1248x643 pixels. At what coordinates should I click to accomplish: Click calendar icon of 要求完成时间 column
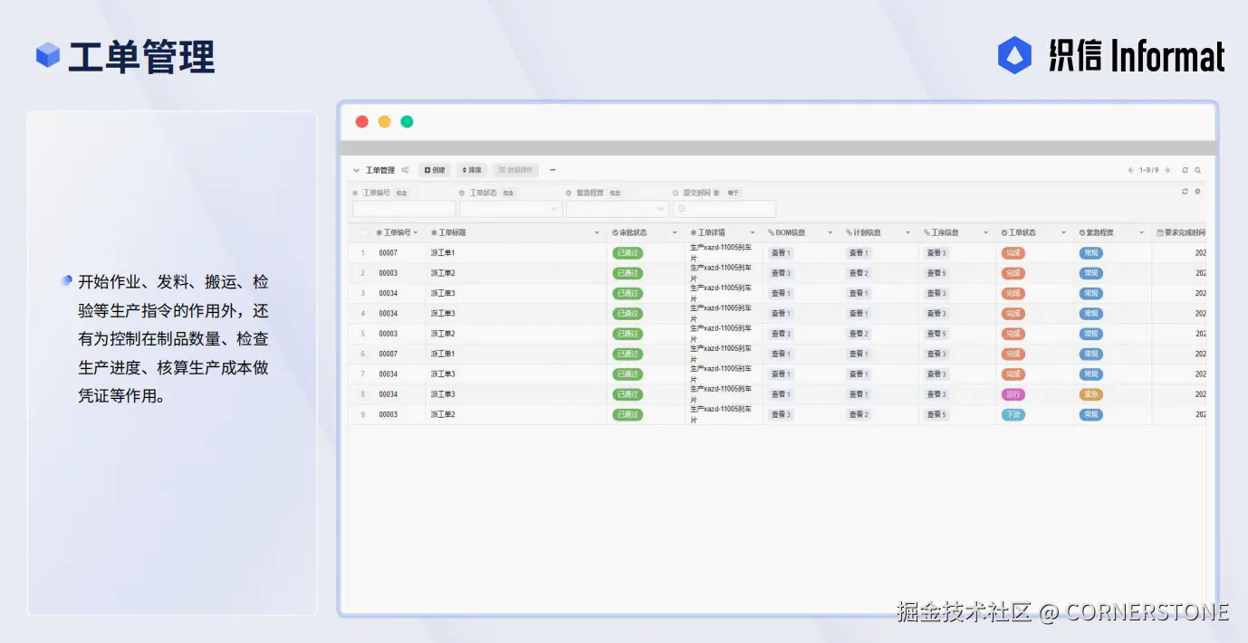(x=1160, y=232)
